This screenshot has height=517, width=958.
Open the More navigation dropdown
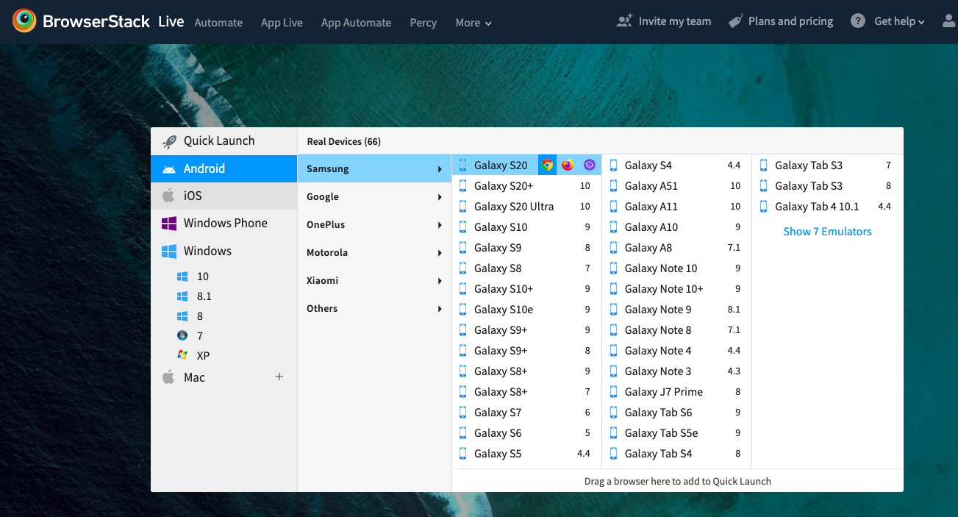(473, 23)
